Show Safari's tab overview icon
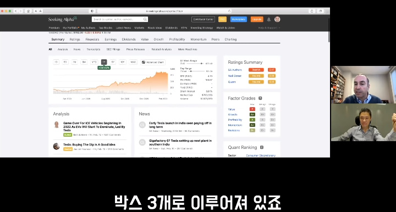396x212 pixels. coord(320,11)
